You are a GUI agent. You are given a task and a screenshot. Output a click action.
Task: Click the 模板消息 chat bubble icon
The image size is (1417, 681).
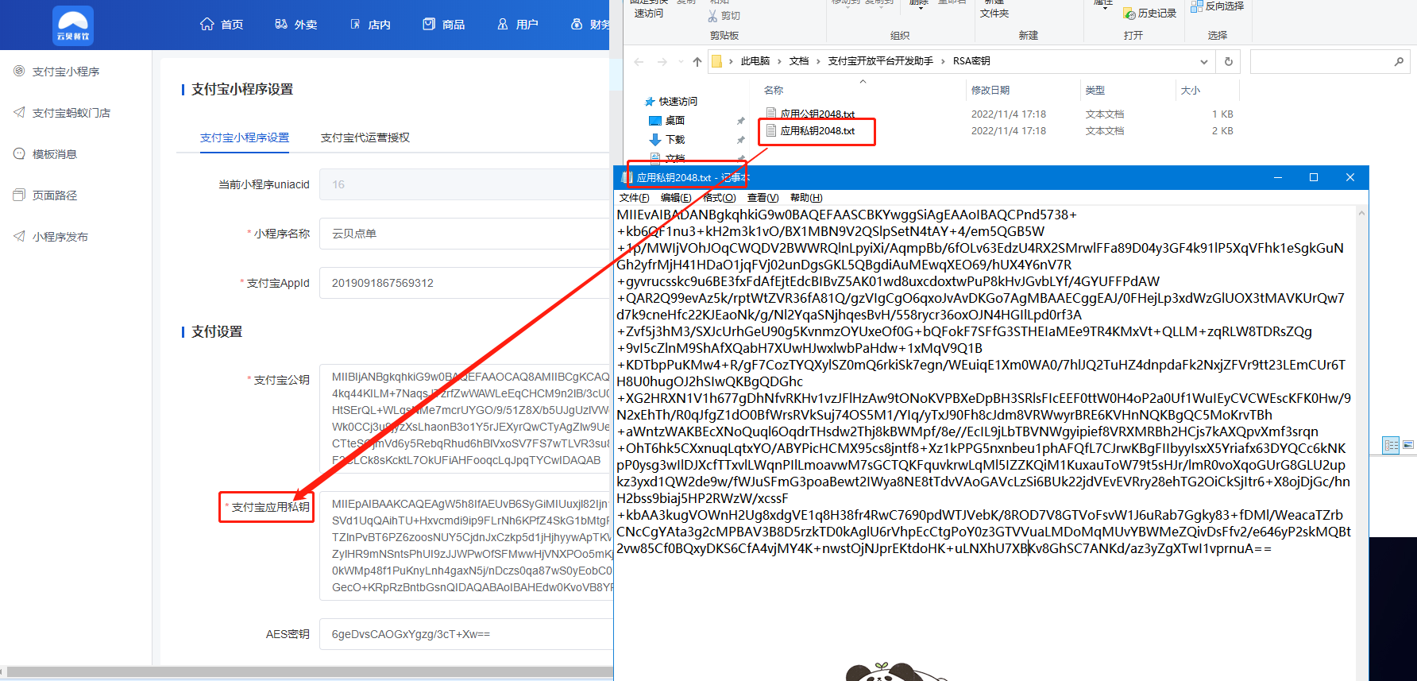(x=19, y=153)
